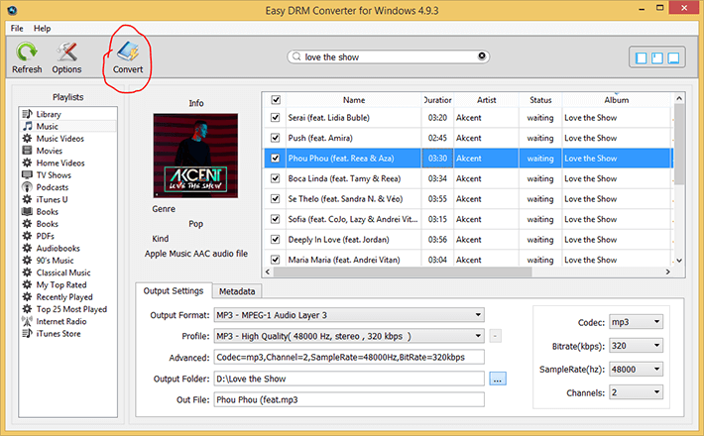Image resolution: width=704 pixels, height=436 pixels.
Task: Clear the search field with the X icon
Action: 482,56
